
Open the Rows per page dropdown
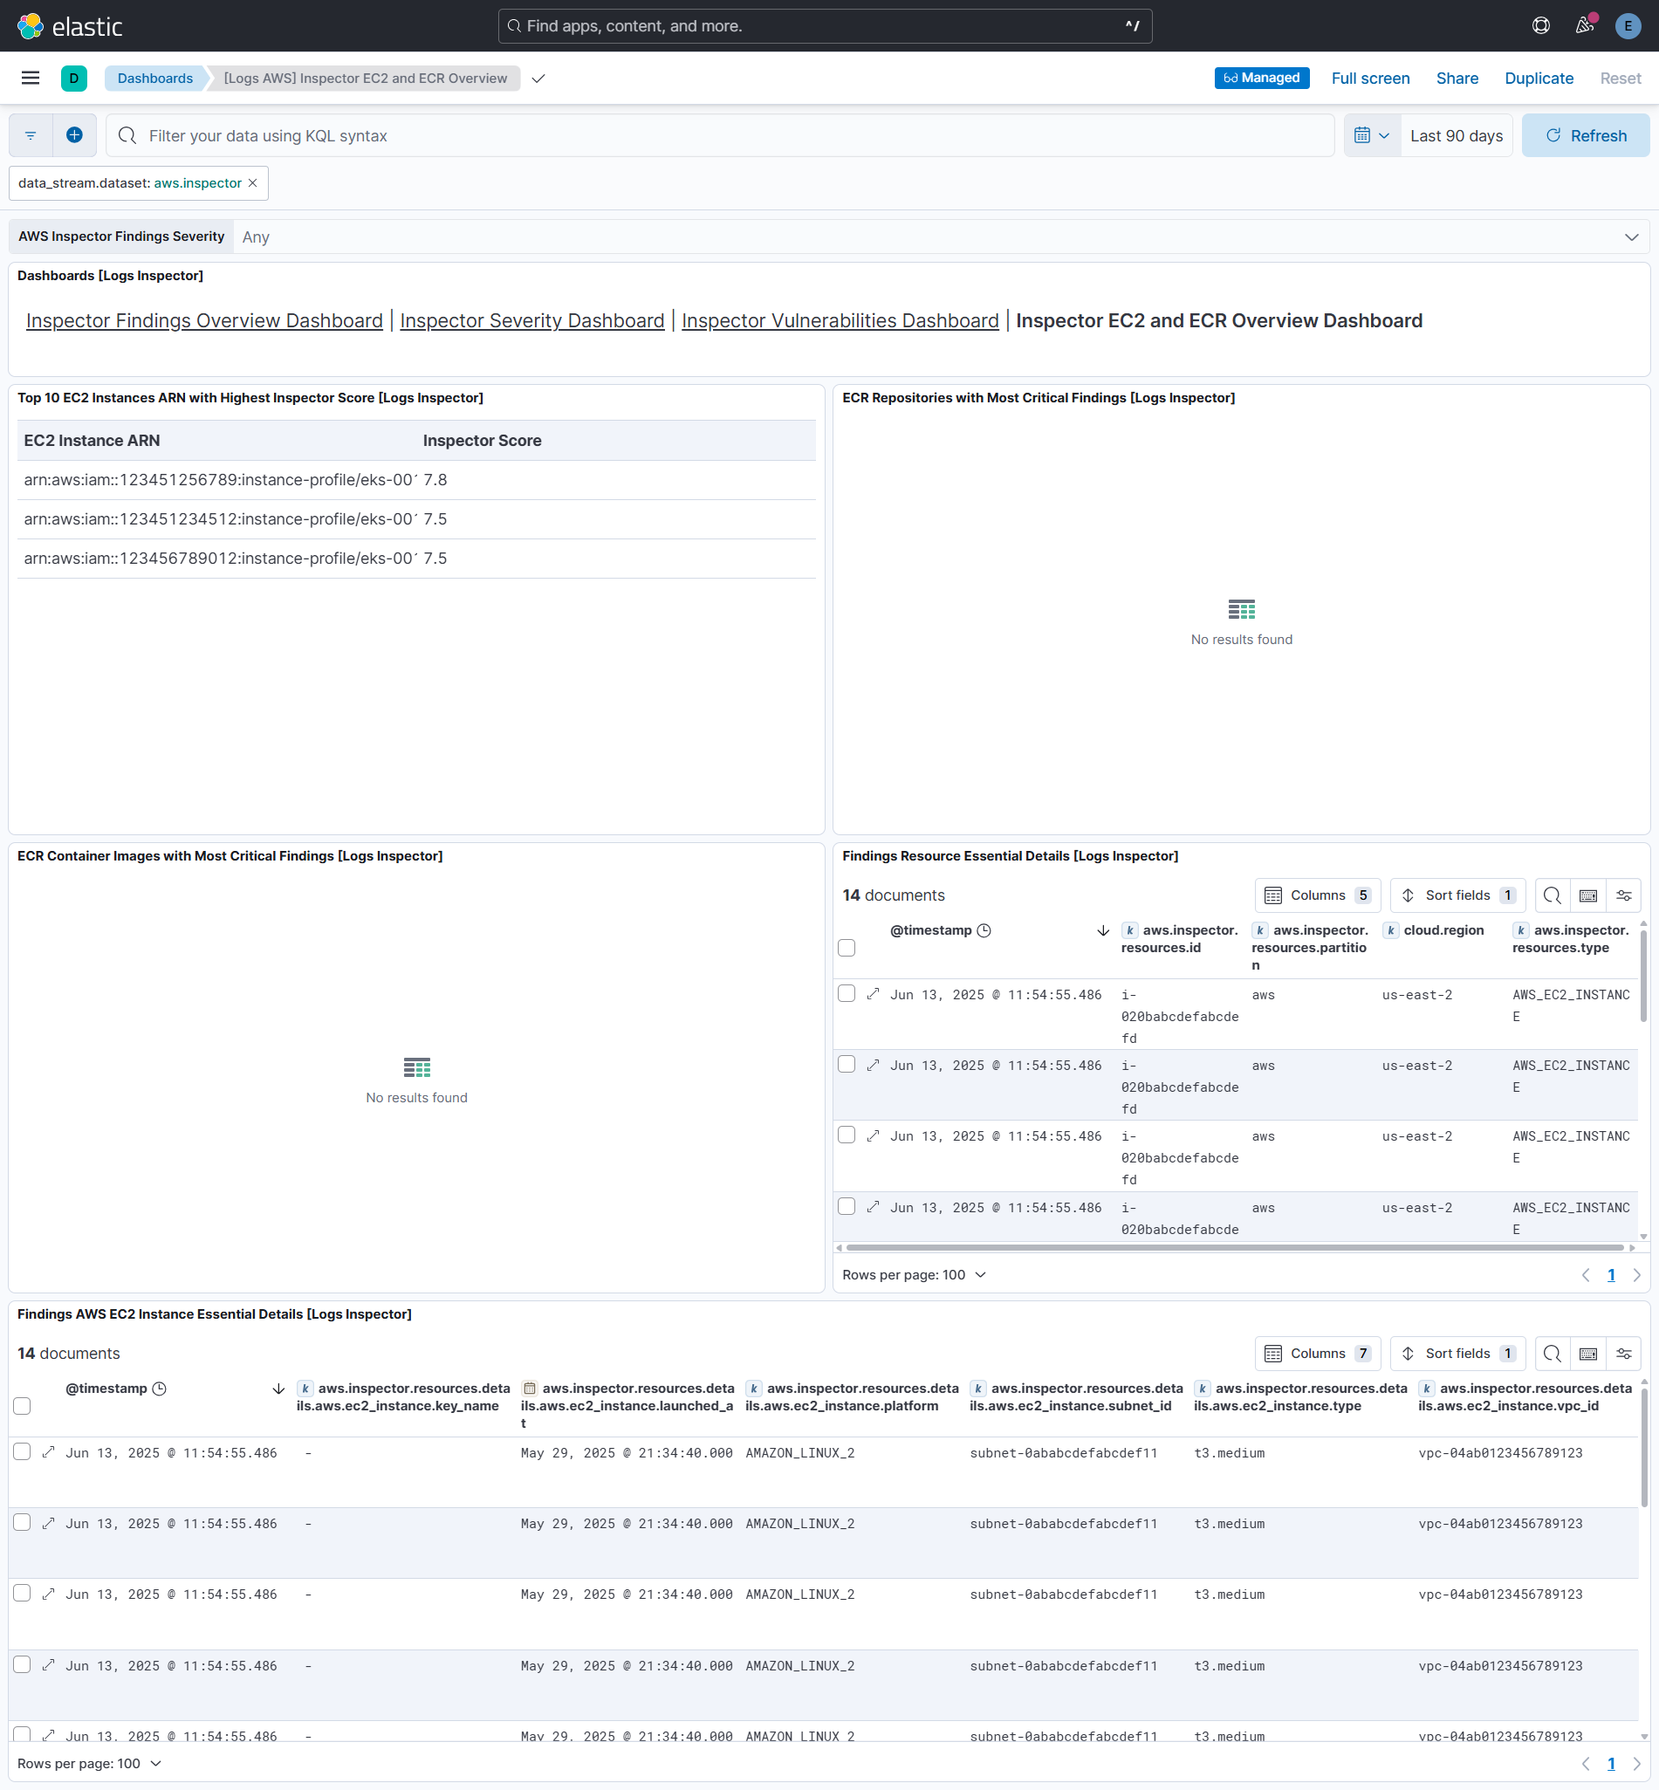(915, 1275)
